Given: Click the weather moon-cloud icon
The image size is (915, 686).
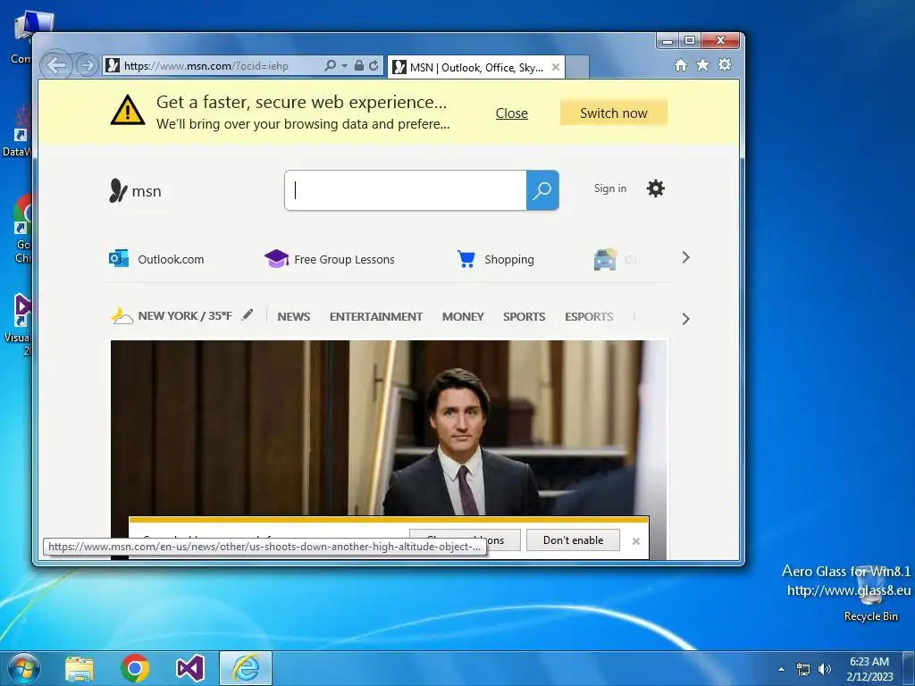Looking at the screenshot, I should [122, 315].
